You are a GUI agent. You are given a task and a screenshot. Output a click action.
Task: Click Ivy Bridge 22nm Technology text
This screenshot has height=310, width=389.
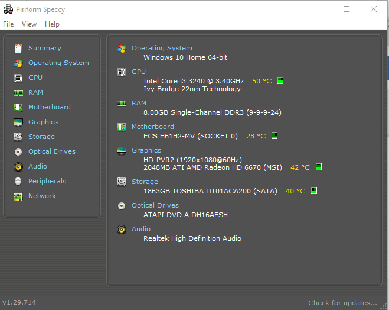pyautogui.click(x=192, y=89)
